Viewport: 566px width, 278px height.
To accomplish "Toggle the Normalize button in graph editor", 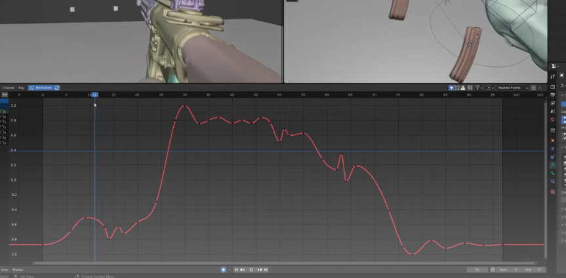I will pyautogui.click(x=41, y=88).
